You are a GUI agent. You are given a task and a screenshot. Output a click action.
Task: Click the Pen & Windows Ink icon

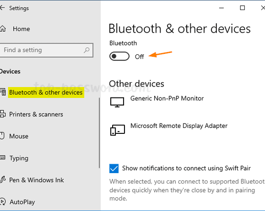tap(3, 180)
